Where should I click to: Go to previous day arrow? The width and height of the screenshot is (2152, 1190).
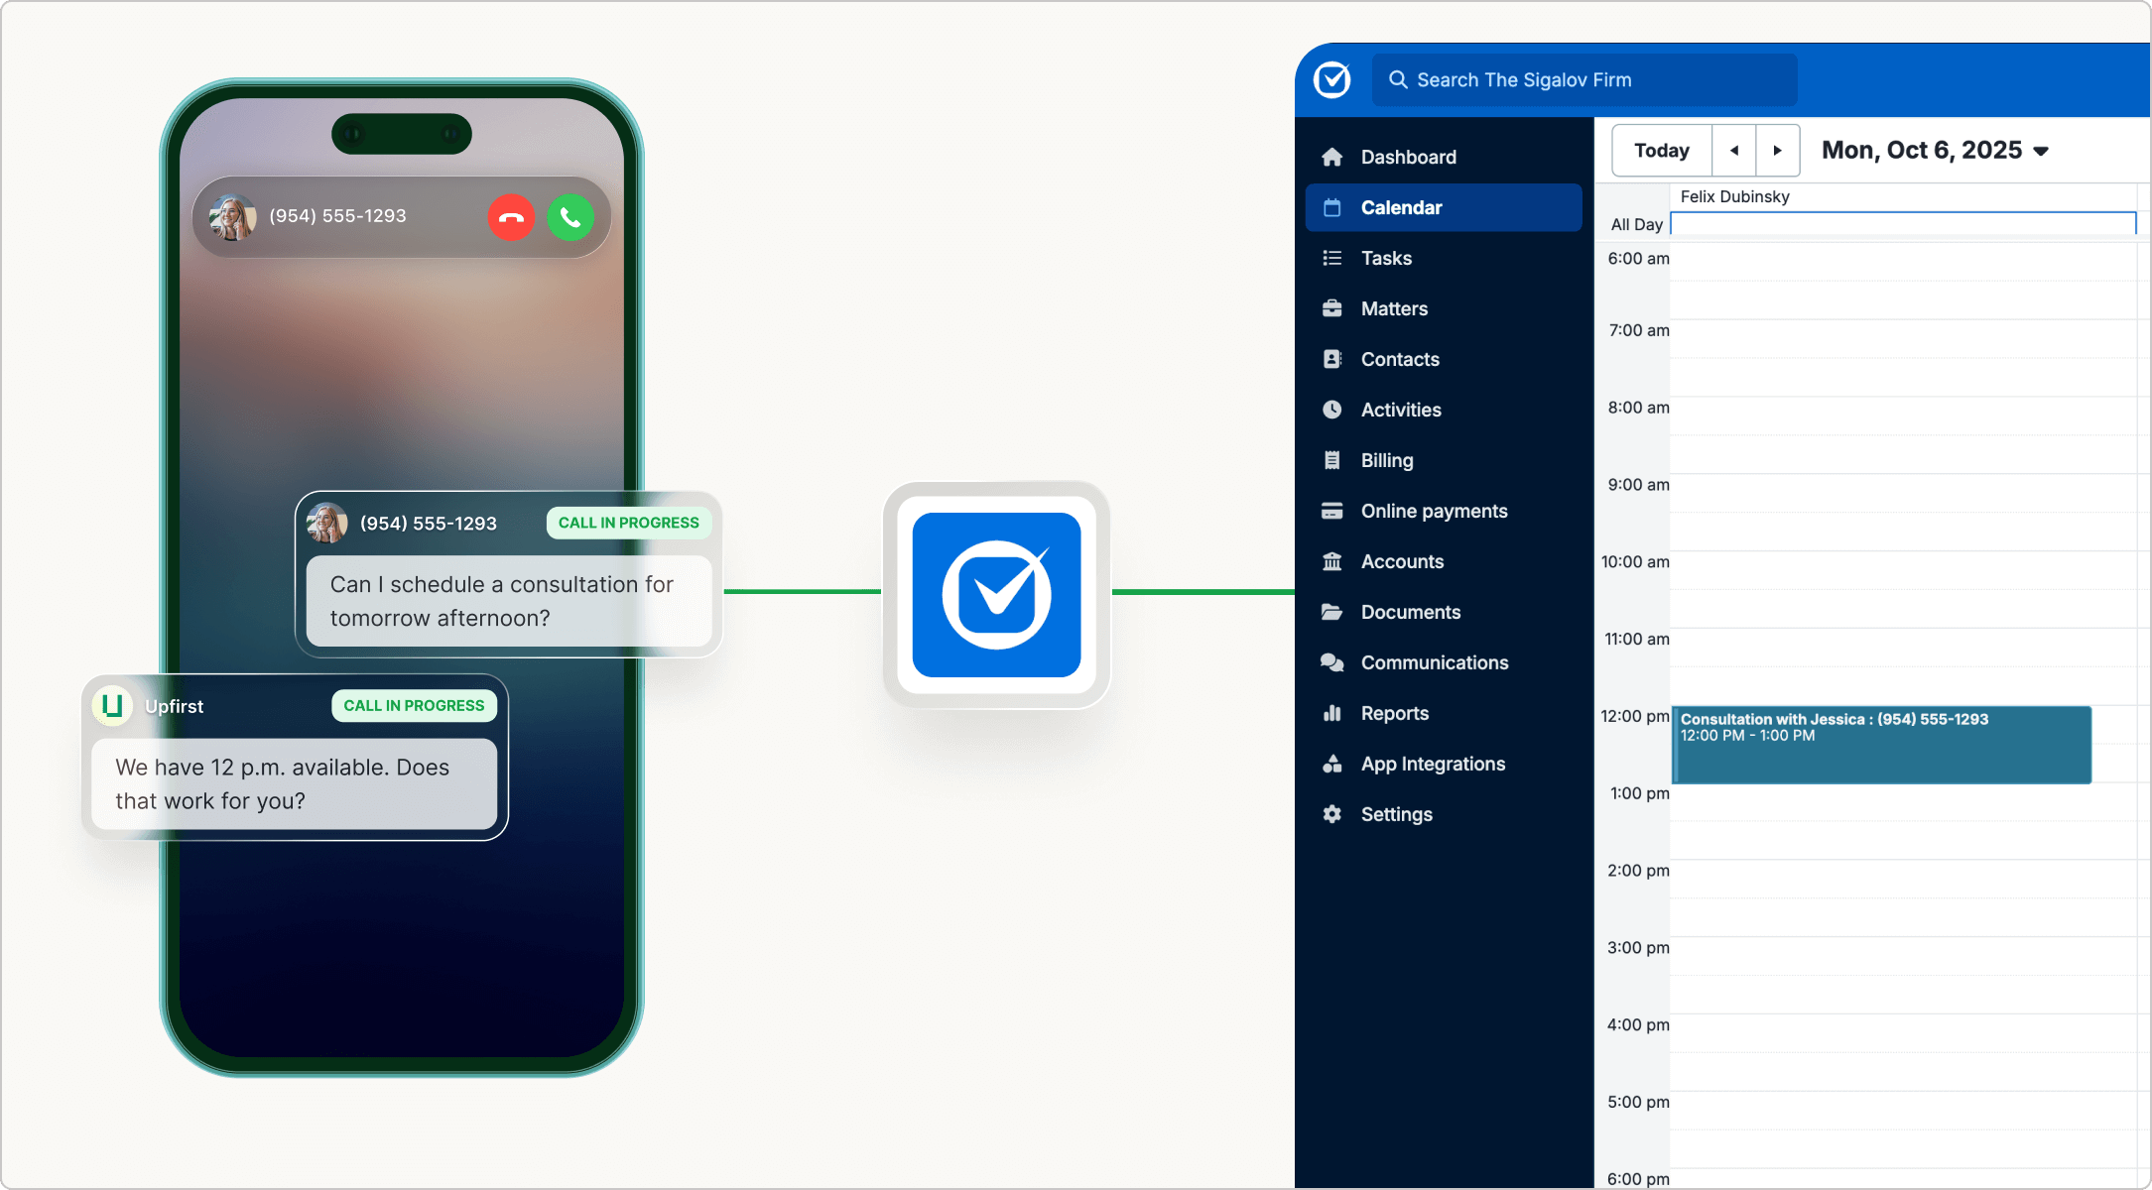click(x=1734, y=151)
